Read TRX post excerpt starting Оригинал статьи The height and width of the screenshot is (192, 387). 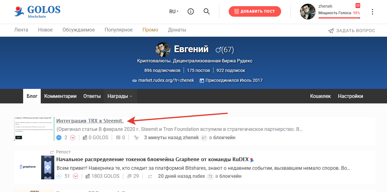tap(180, 129)
